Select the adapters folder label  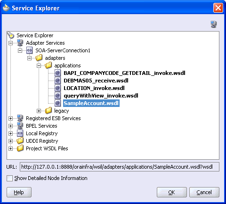[x=55, y=58]
